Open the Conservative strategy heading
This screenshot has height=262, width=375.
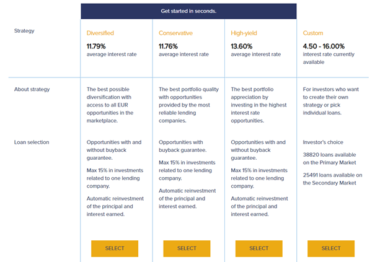(176, 33)
